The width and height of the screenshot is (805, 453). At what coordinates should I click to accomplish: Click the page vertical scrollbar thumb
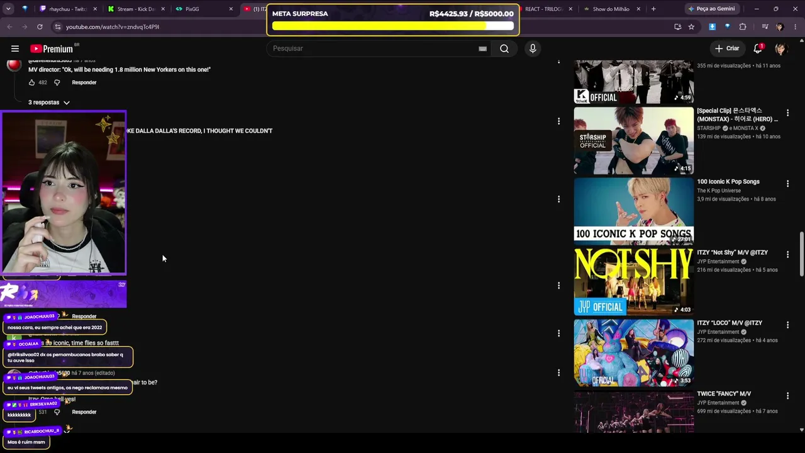(x=801, y=254)
